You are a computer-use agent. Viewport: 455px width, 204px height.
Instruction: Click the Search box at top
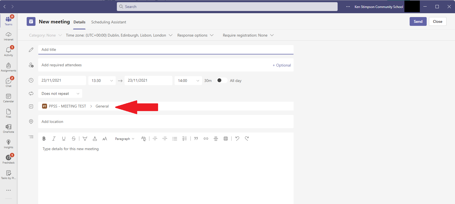pos(227,7)
